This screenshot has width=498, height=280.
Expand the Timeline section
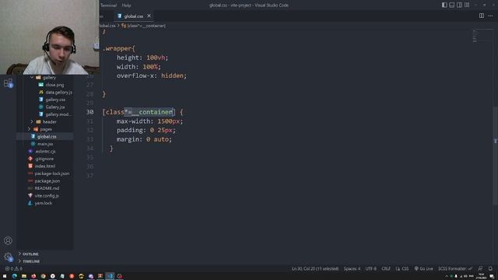(31, 261)
